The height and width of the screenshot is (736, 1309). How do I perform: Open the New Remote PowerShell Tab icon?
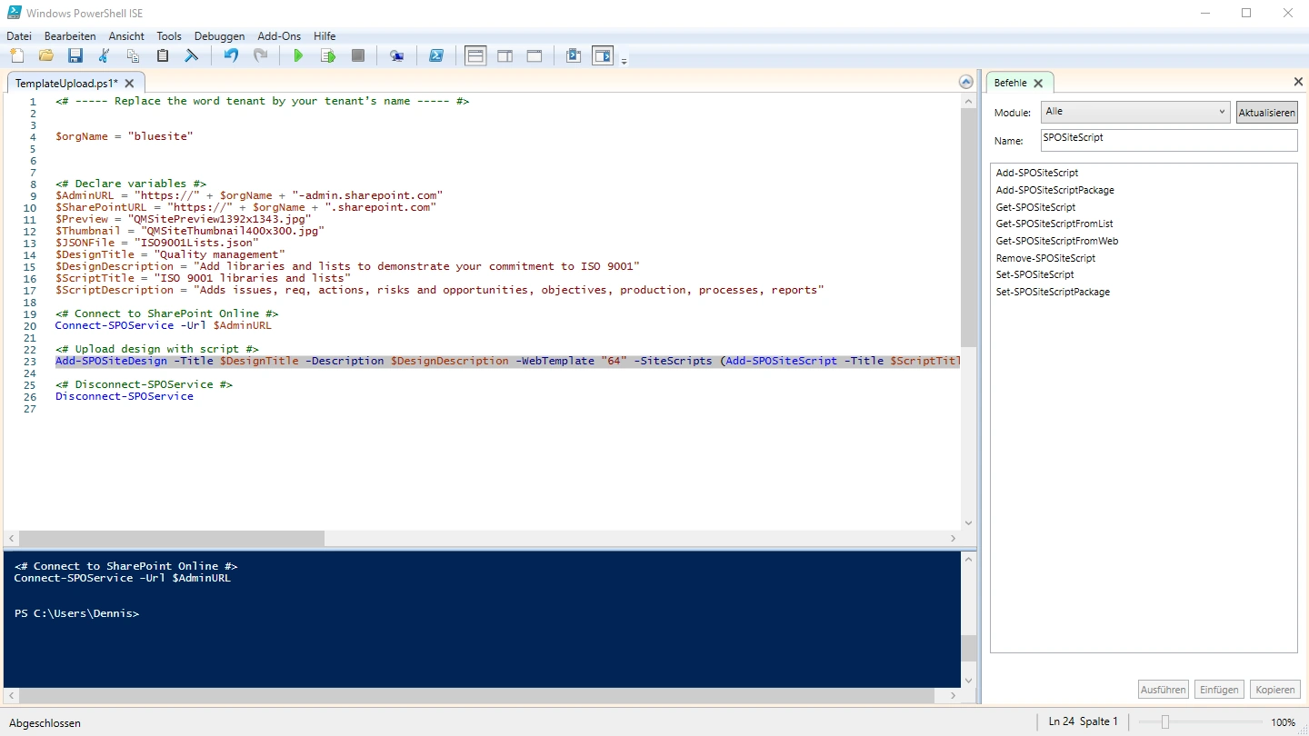396,56
